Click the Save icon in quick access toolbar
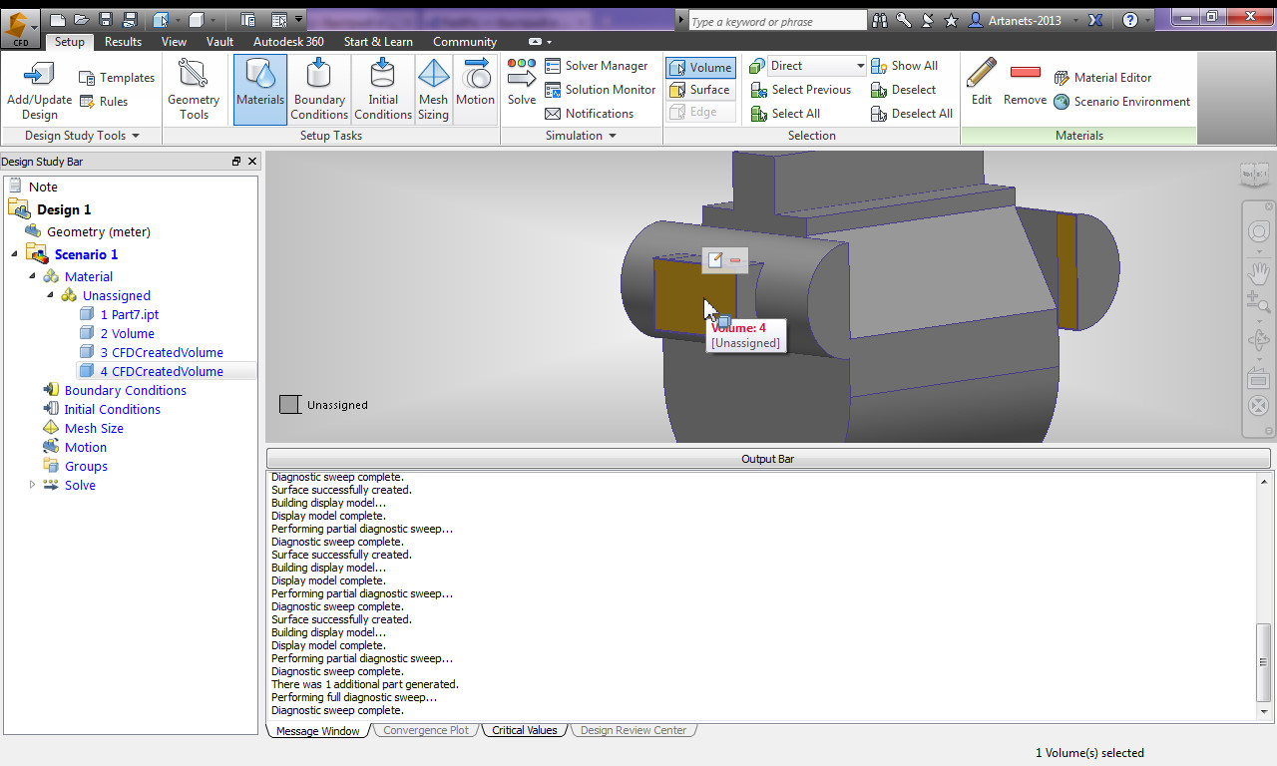The image size is (1277, 766). 105,20
